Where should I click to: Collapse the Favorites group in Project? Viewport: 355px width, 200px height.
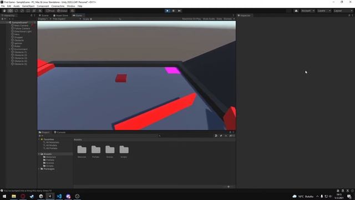(x=39, y=139)
